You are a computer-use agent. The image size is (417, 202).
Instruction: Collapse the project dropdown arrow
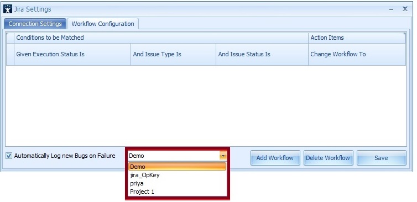(223, 156)
